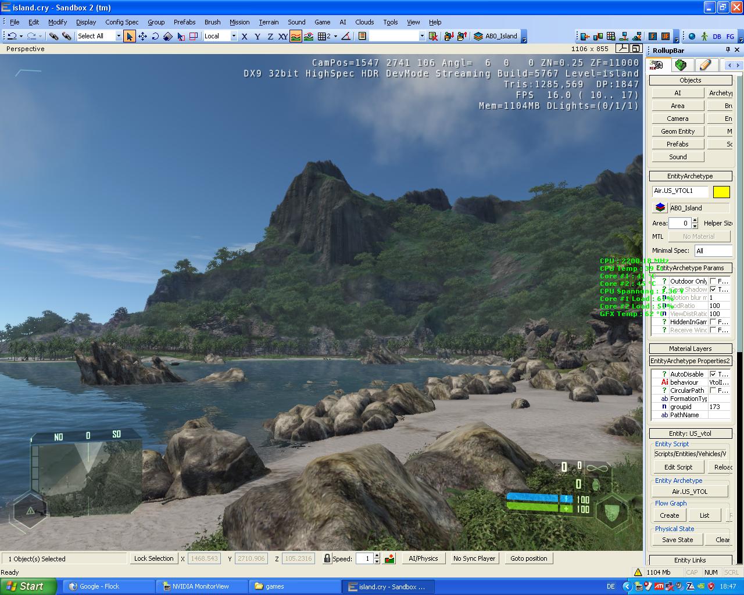The image size is (744, 595).
Task: Select the Move tool in toolbar
Action: click(x=142, y=36)
